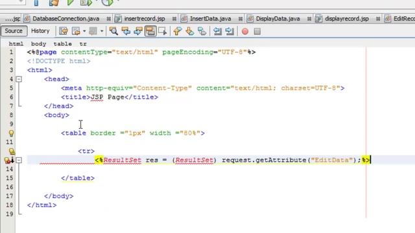Open the DatabaseConnection.java tab

[66, 19]
